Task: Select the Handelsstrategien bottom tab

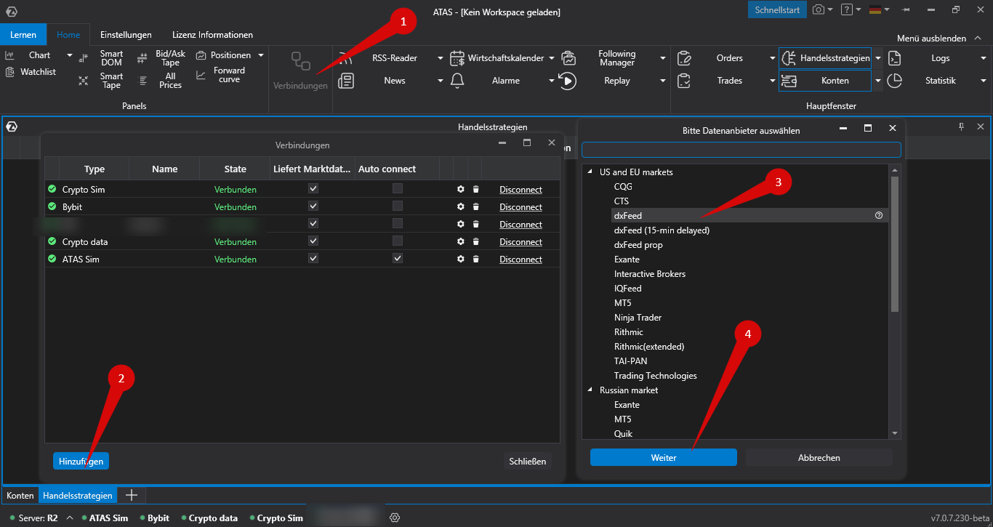Action: 78,496
